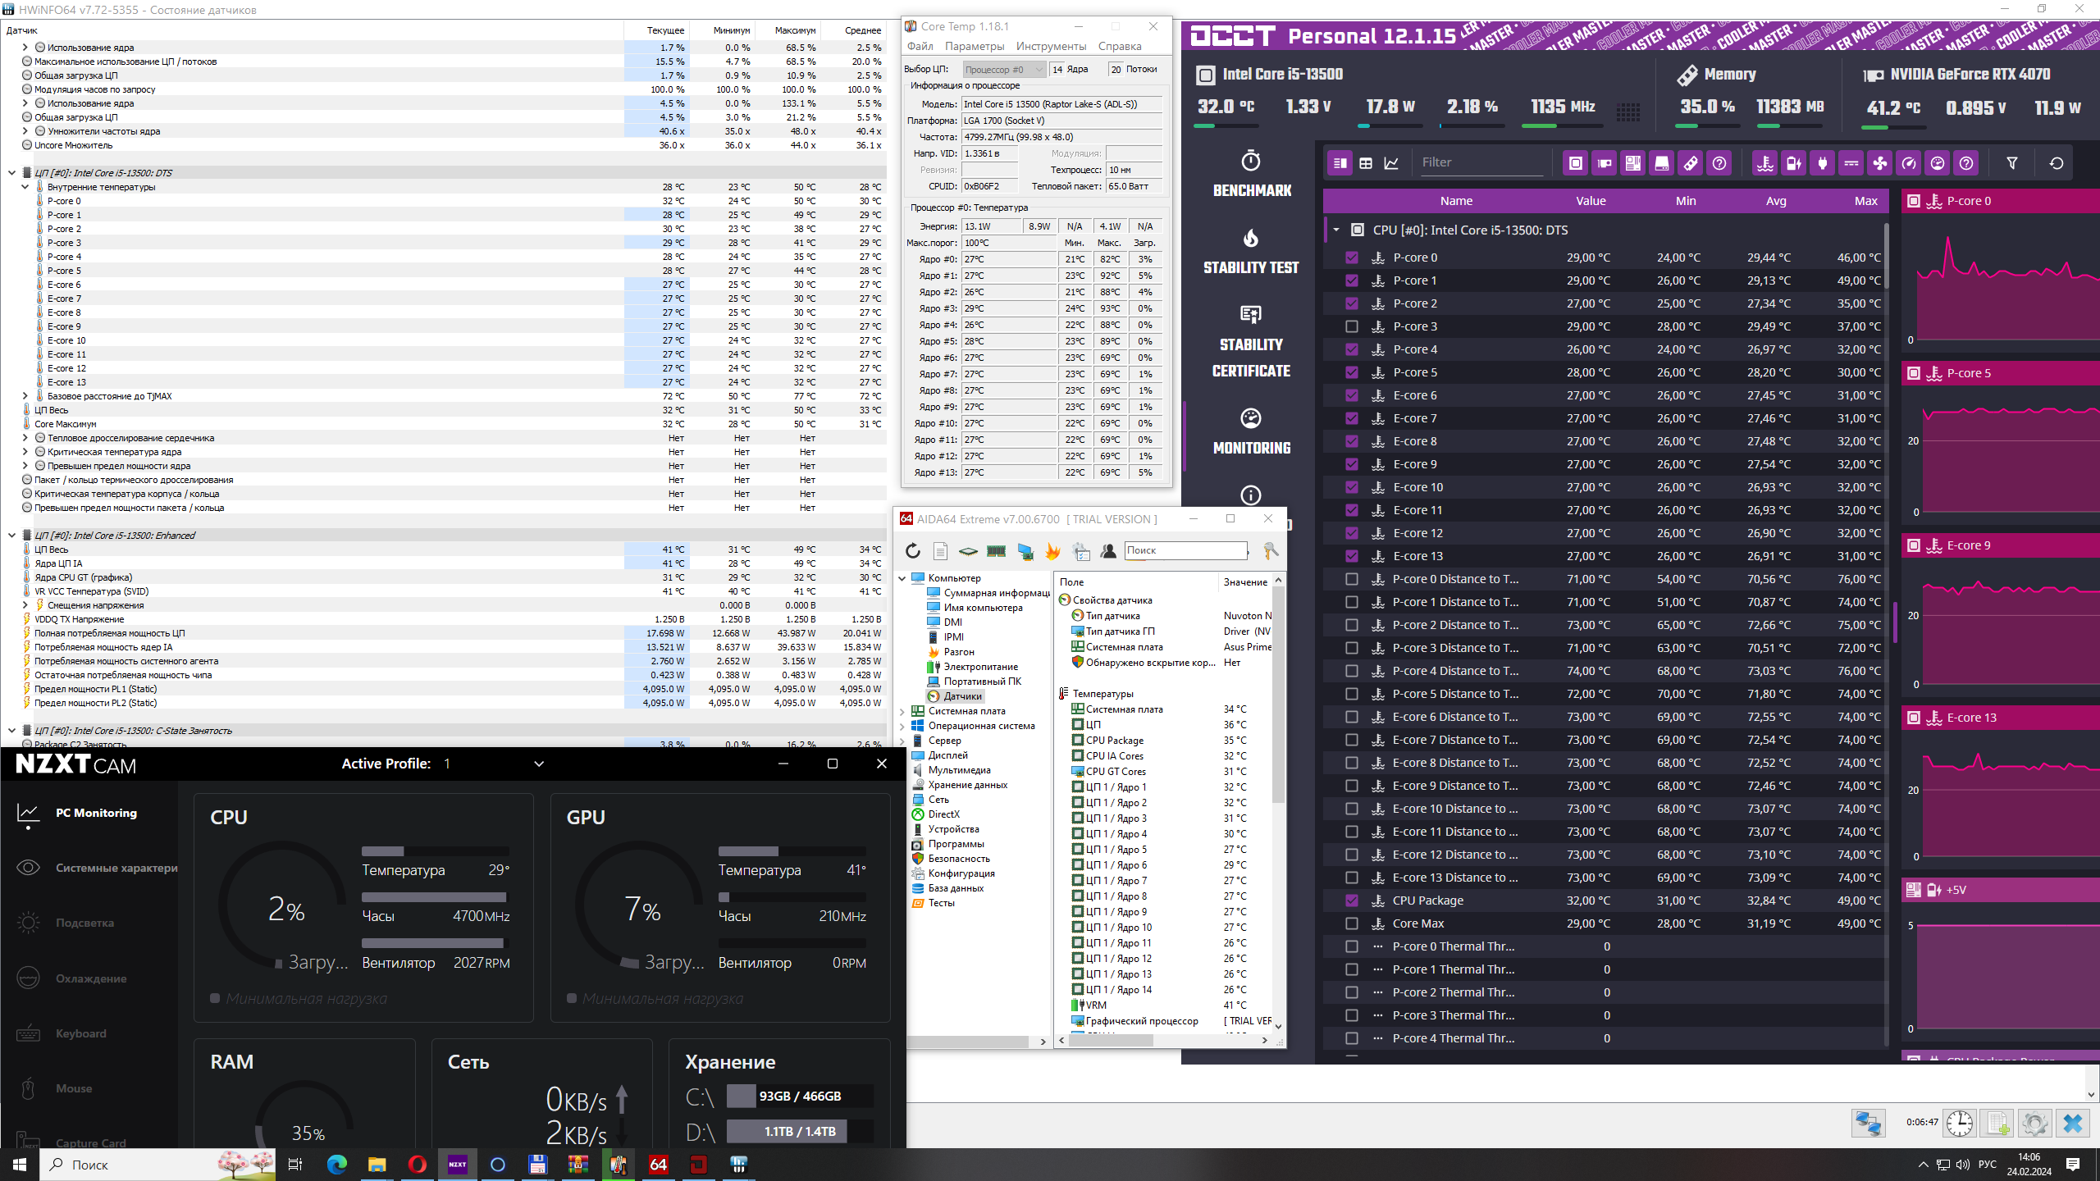Check the P-core 3 checkbox in OCCT
The width and height of the screenshot is (2100, 1181).
(1352, 326)
